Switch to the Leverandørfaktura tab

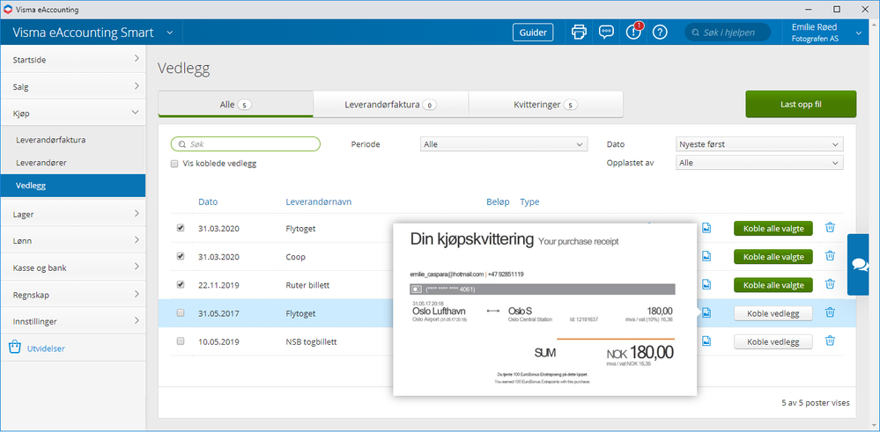(390, 105)
